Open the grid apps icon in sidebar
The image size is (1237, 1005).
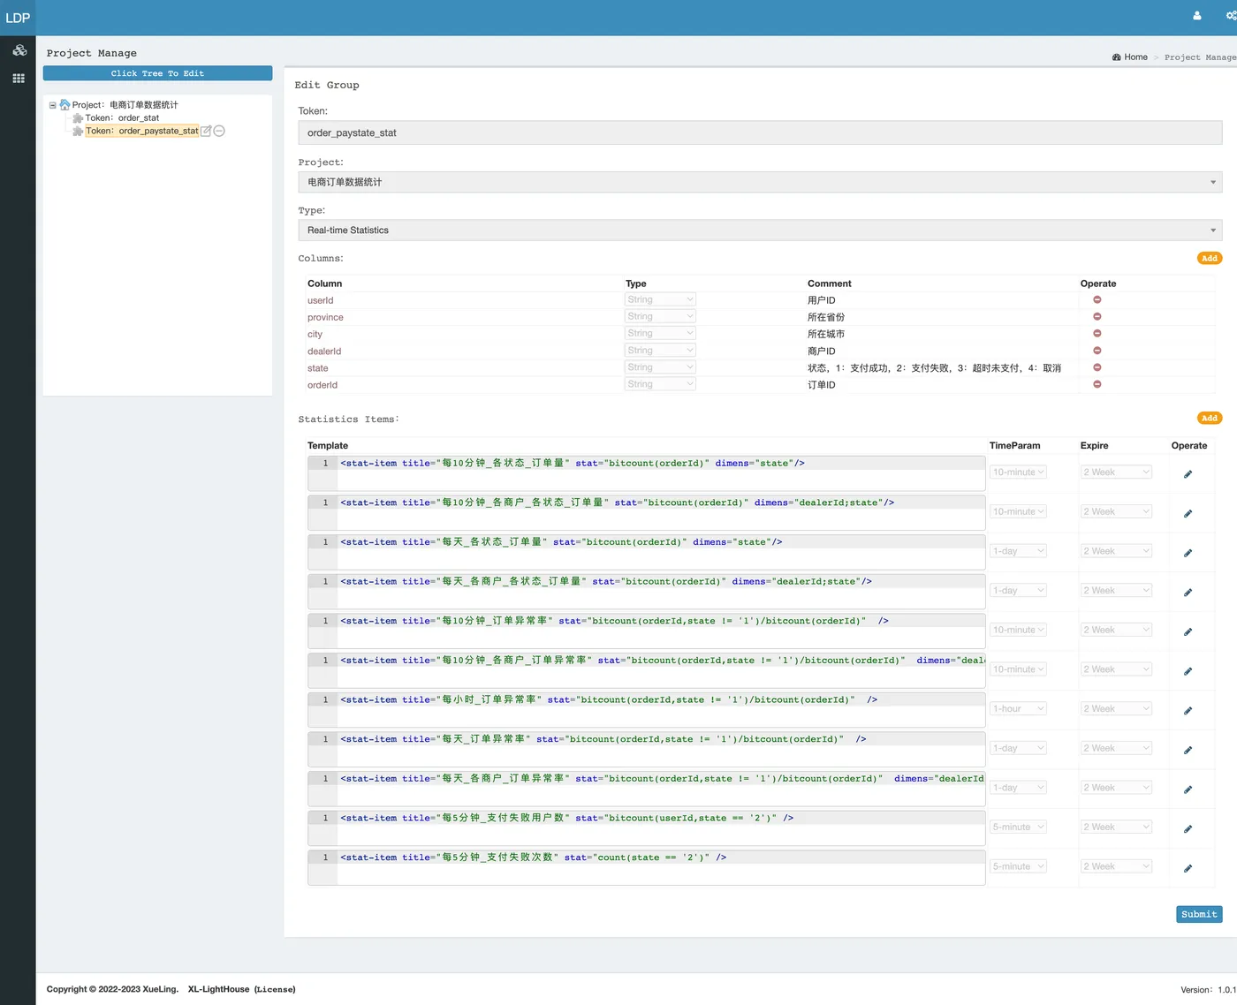click(19, 79)
